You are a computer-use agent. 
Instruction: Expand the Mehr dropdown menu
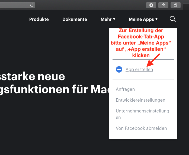tap(108, 19)
